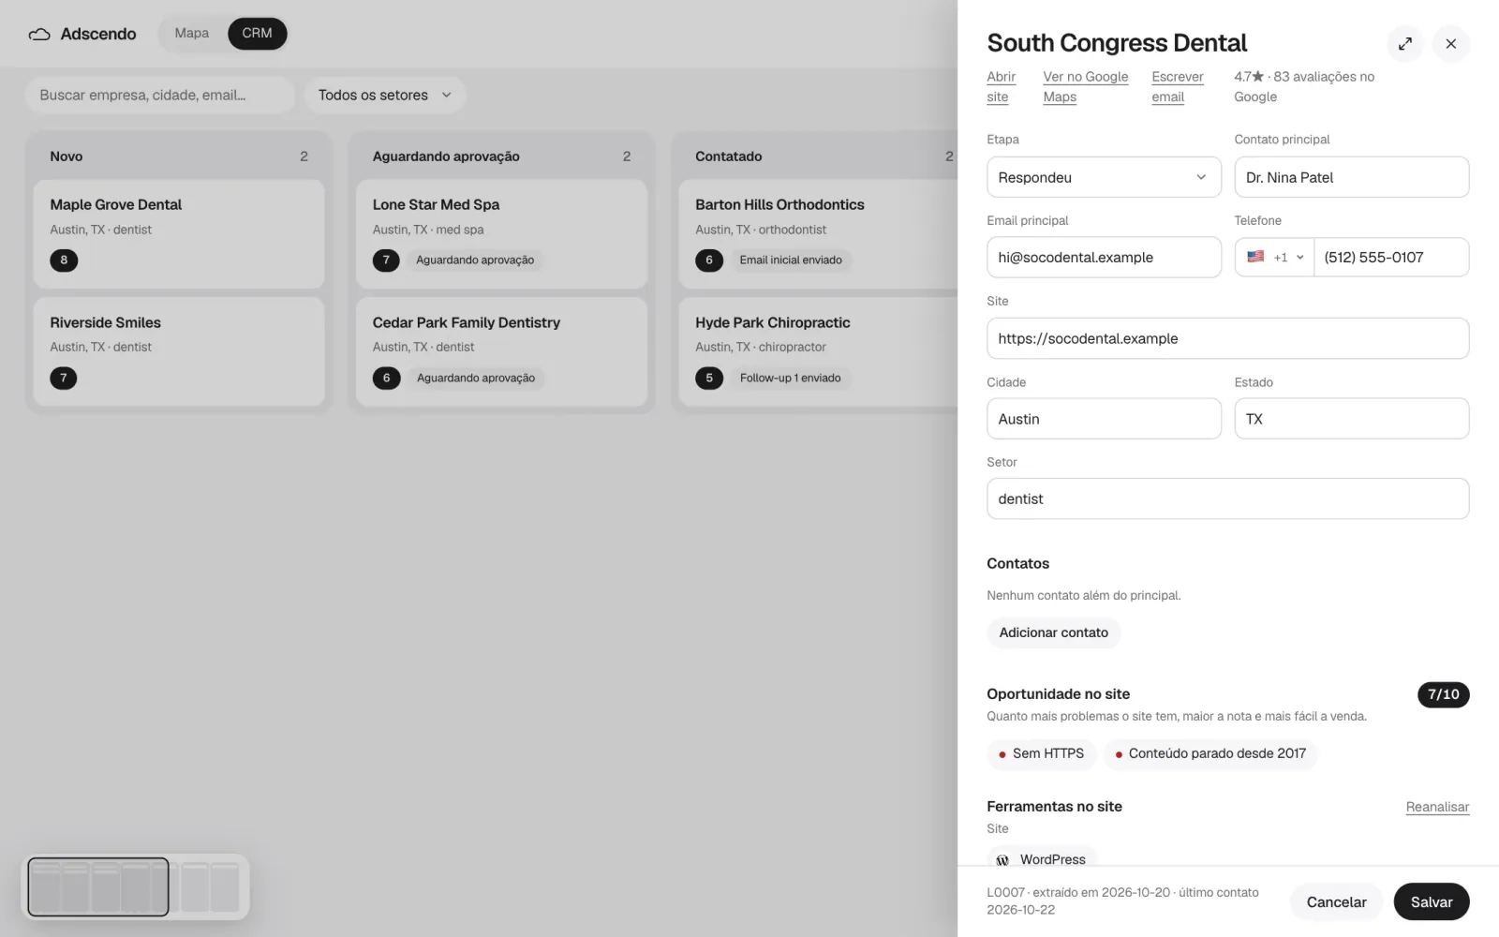Switch to the Mapa view
The width and height of the screenshot is (1499, 937).
coord(191,34)
